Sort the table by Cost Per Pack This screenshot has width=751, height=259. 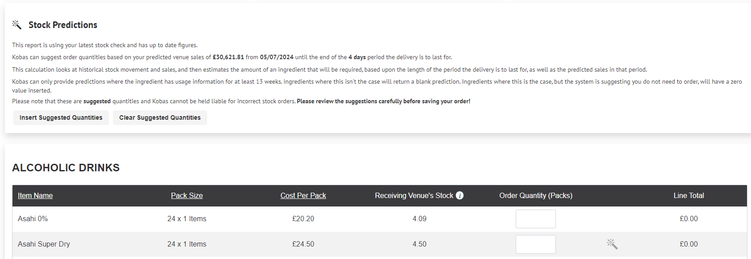tap(303, 195)
